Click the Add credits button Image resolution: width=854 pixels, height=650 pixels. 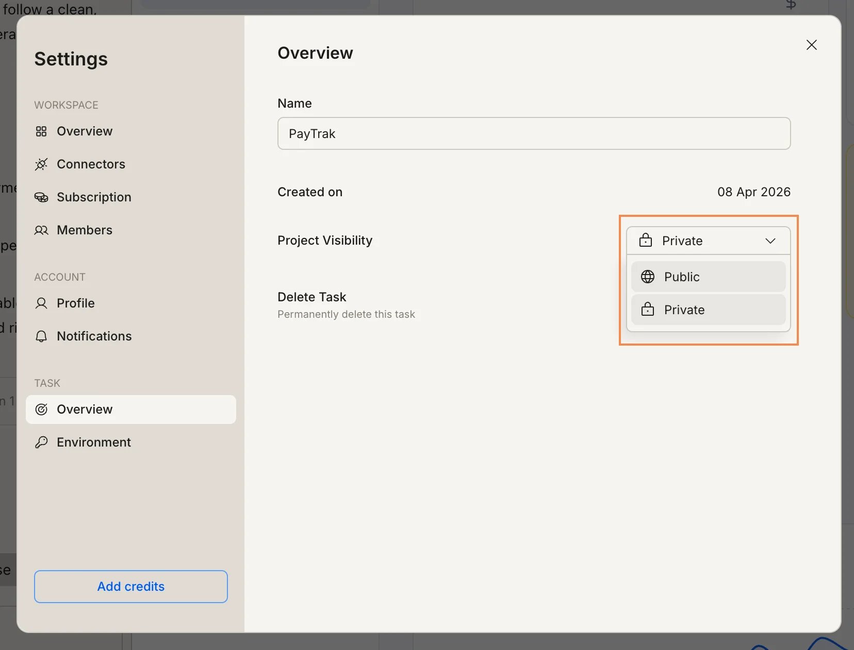tap(131, 587)
